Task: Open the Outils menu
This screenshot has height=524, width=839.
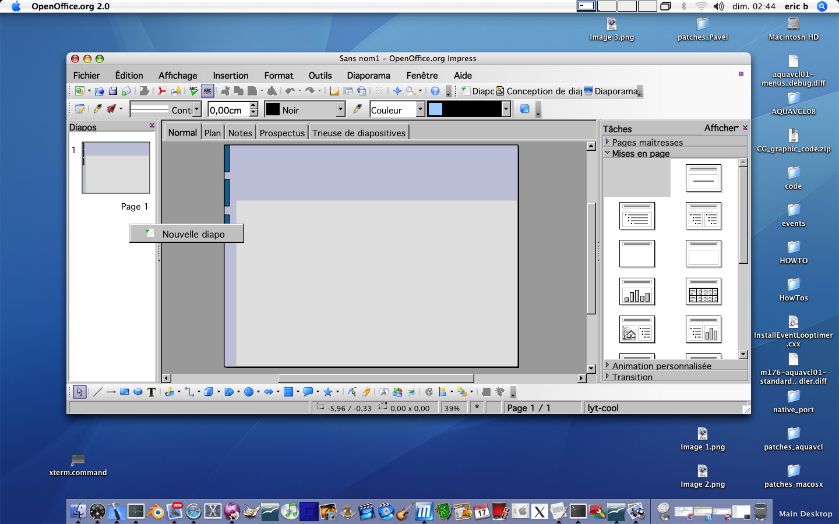Action: pyautogui.click(x=320, y=76)
